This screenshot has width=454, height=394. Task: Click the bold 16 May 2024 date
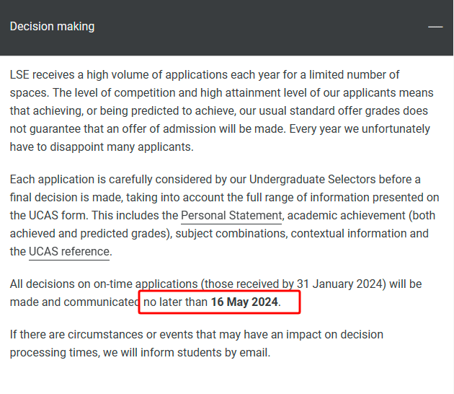(x=244, y=302)
